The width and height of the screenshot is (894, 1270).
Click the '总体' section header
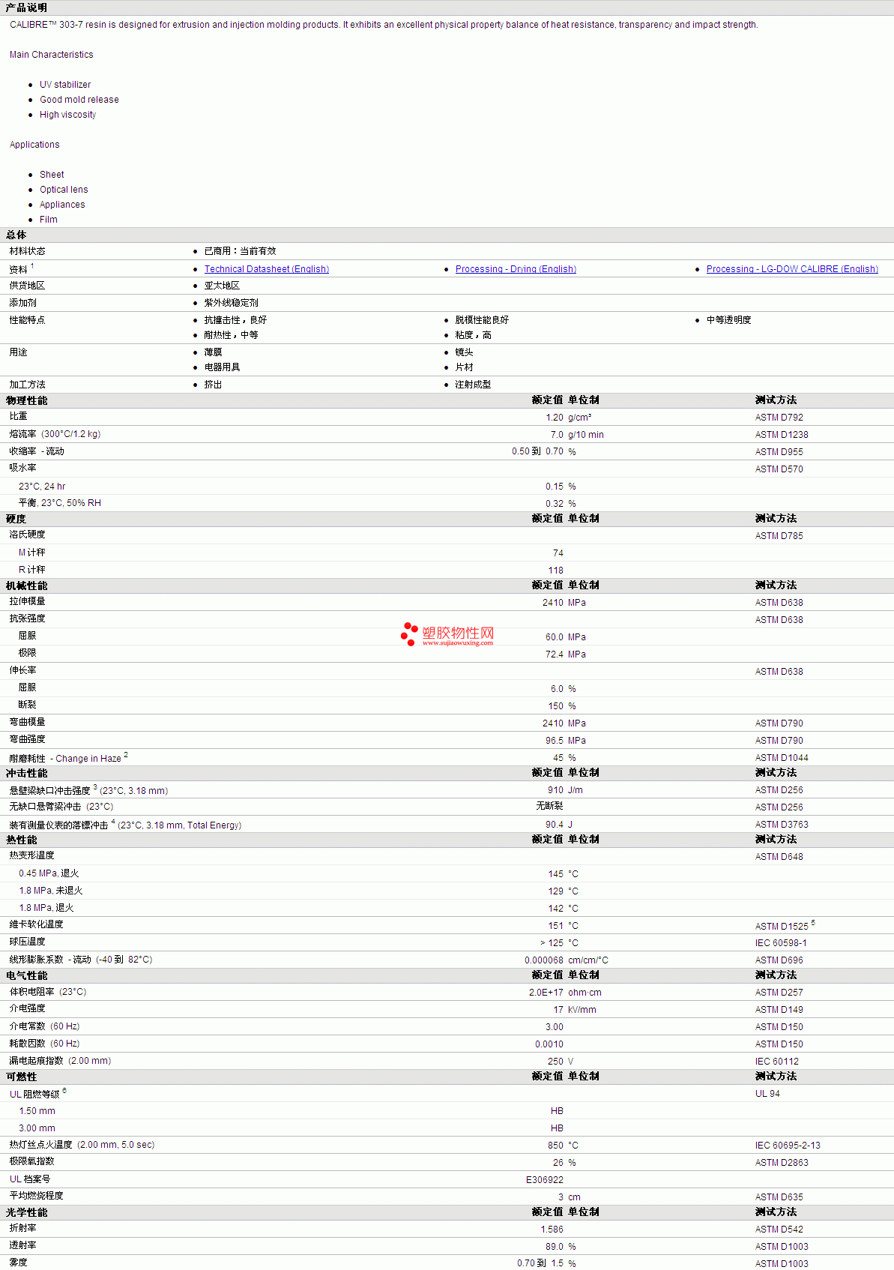pyautogui.click(x=16, y=235)
